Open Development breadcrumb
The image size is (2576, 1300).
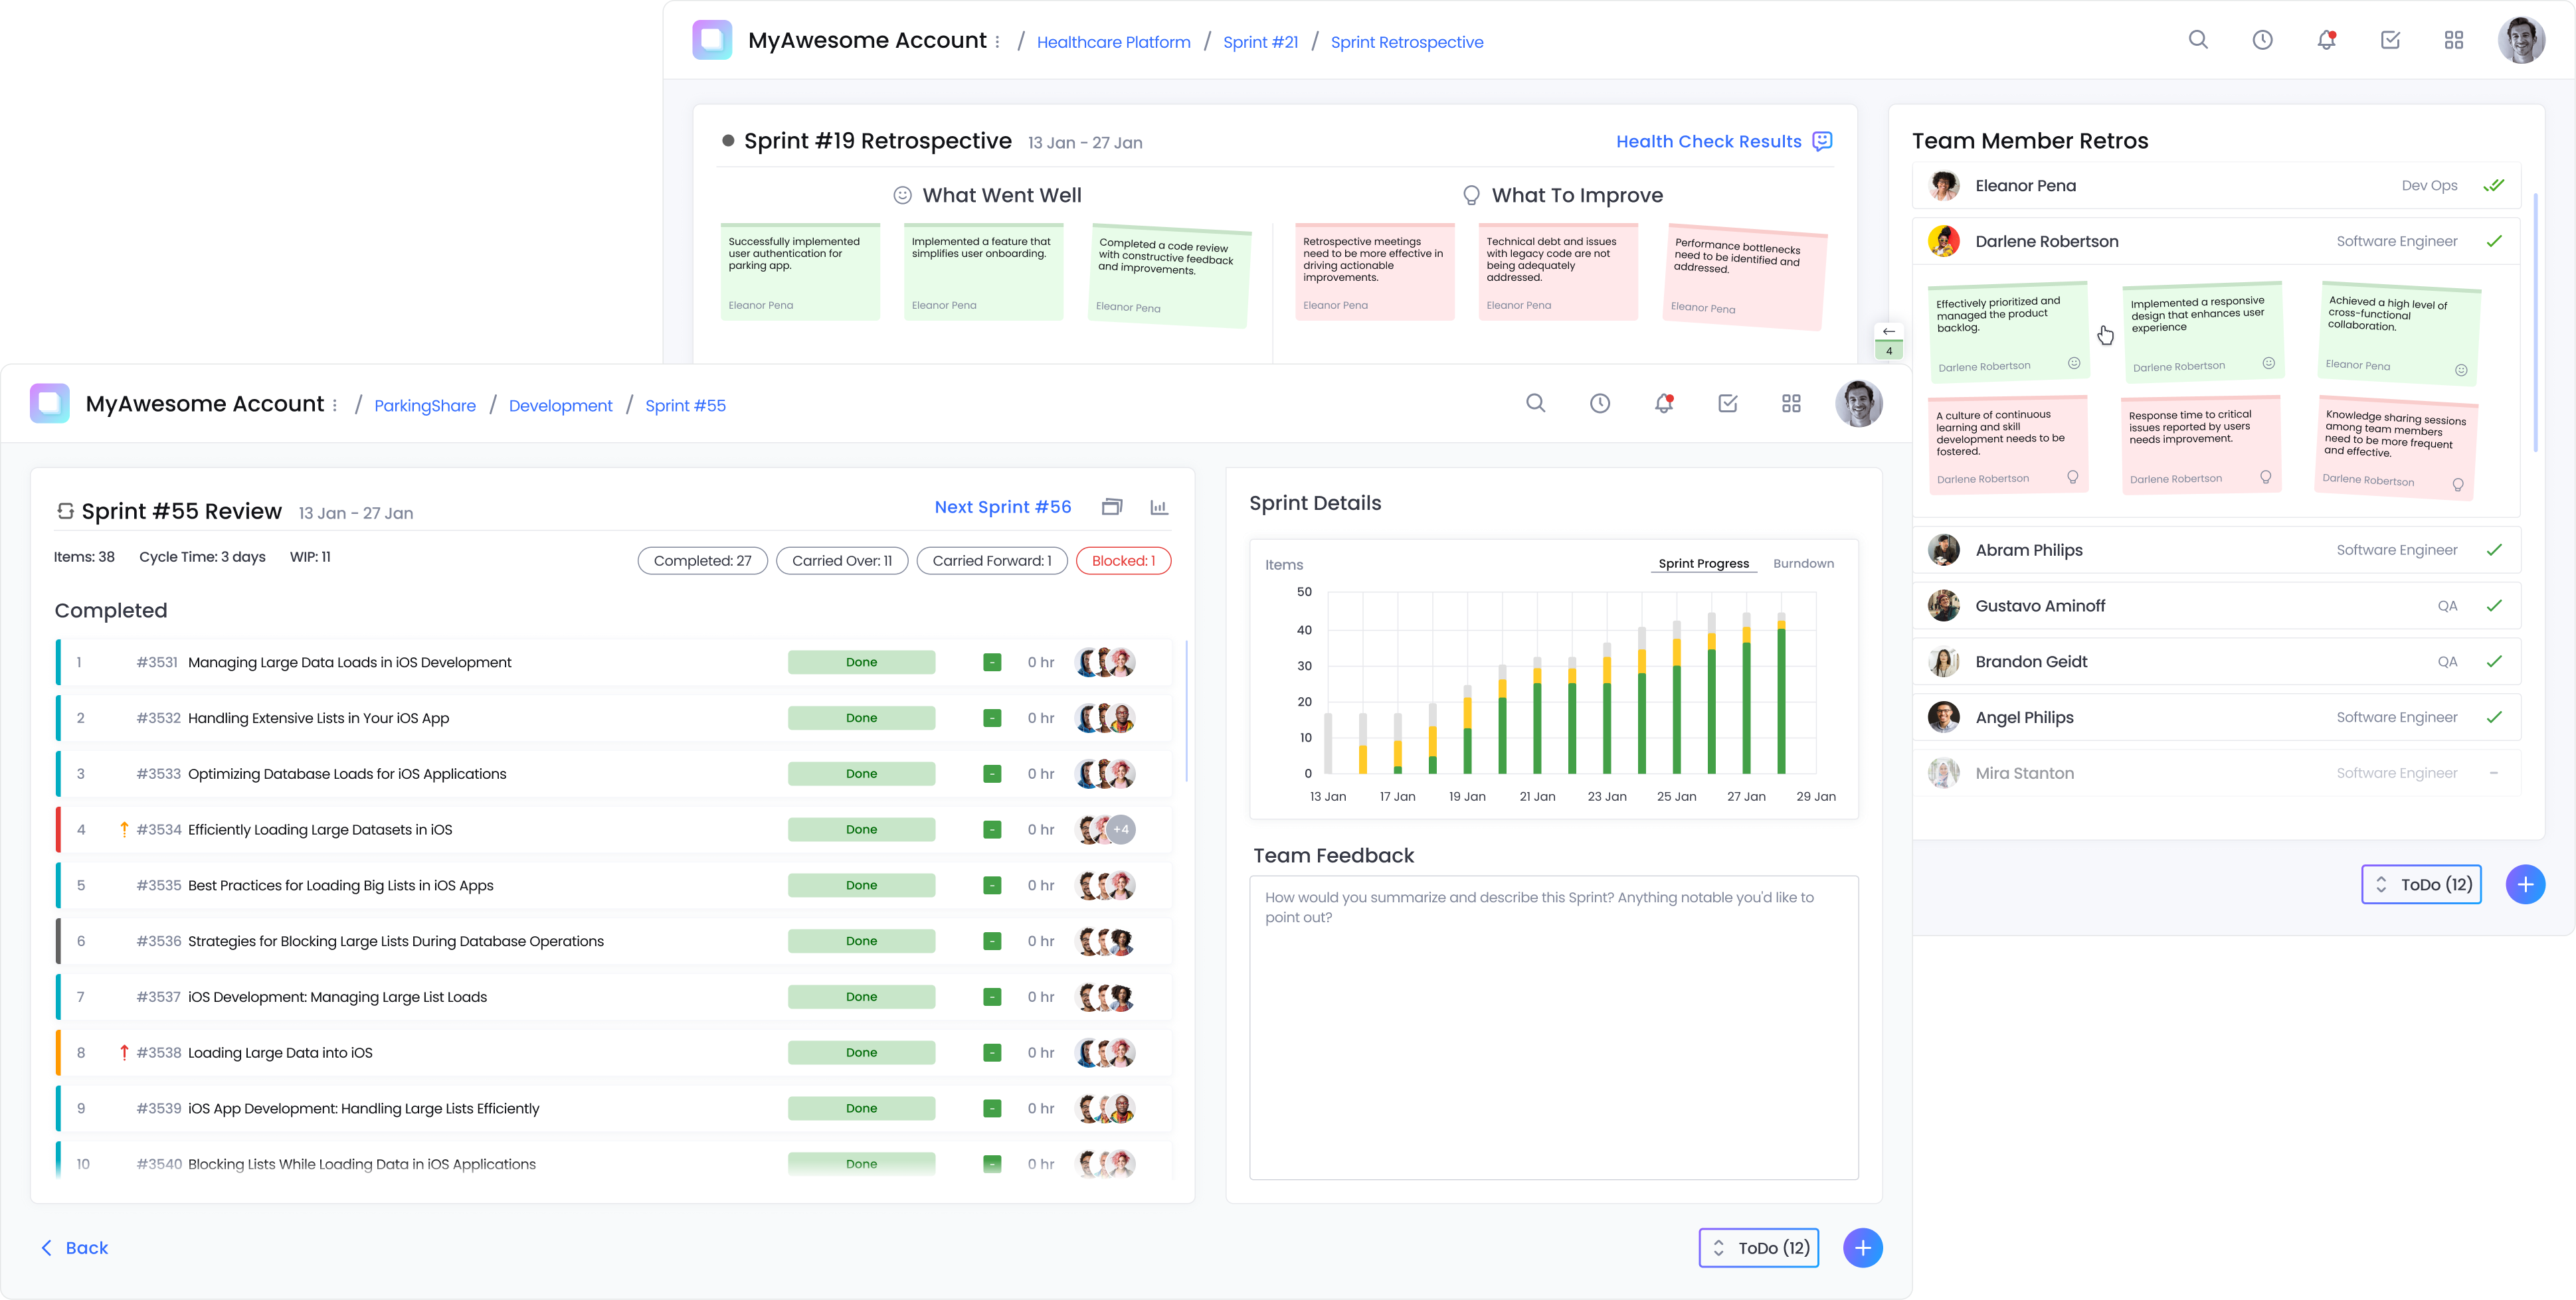560,405
